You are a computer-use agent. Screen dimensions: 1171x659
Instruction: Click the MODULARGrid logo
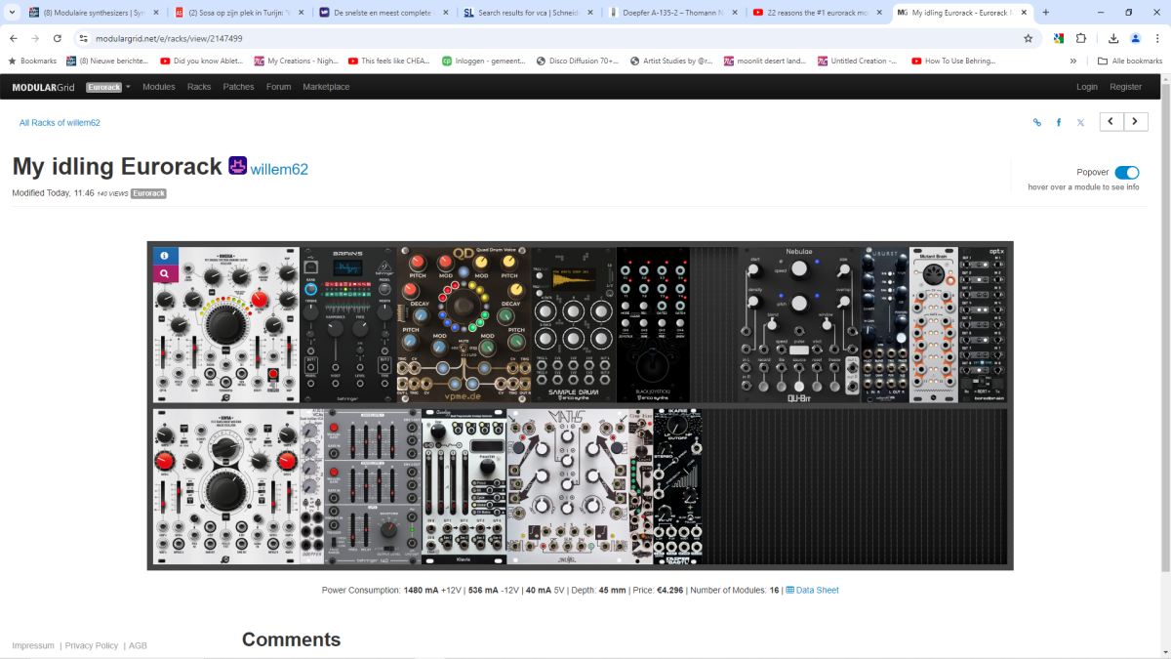click(43, 87)
